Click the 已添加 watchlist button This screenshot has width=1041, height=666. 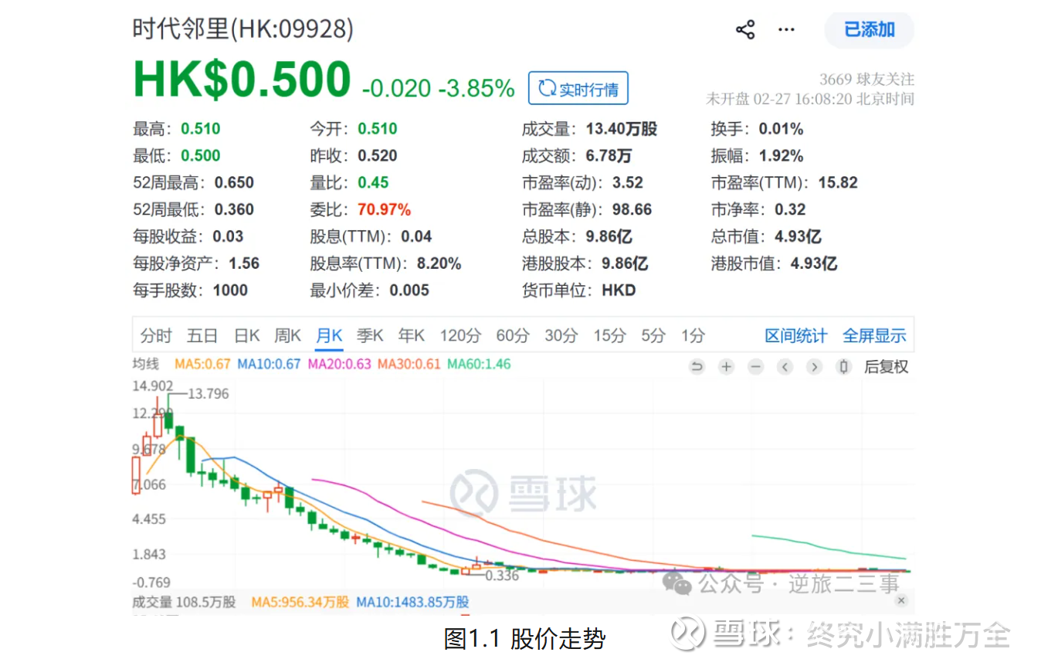[870, 30]
